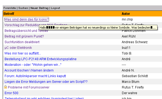Click the '----' author in Moderation row
The height and width of the screenshot is (99, 162).
coord(124,65)
